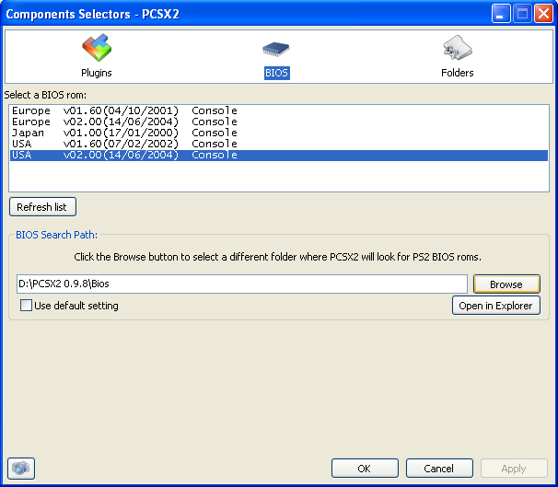Click the screenshot camera icon button
This screenshot has width=558, height=487.
(x=21, y=469)
